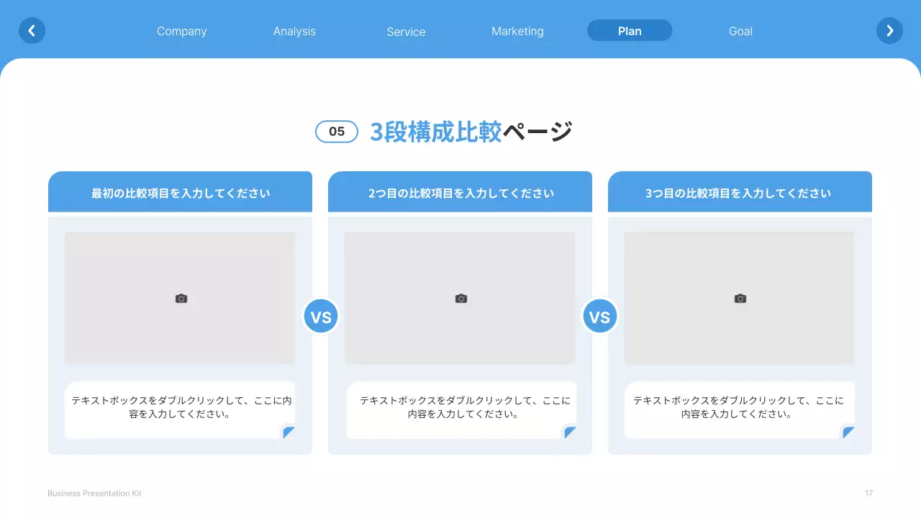
Task: Click the Business Presentation Kit footer text
Action: pyautogui.click(x=94, y=493)
